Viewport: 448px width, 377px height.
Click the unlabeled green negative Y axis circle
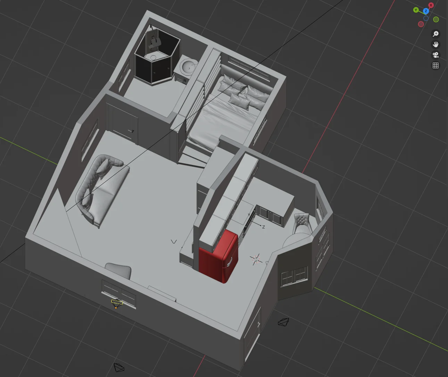(x=436, y=19)
